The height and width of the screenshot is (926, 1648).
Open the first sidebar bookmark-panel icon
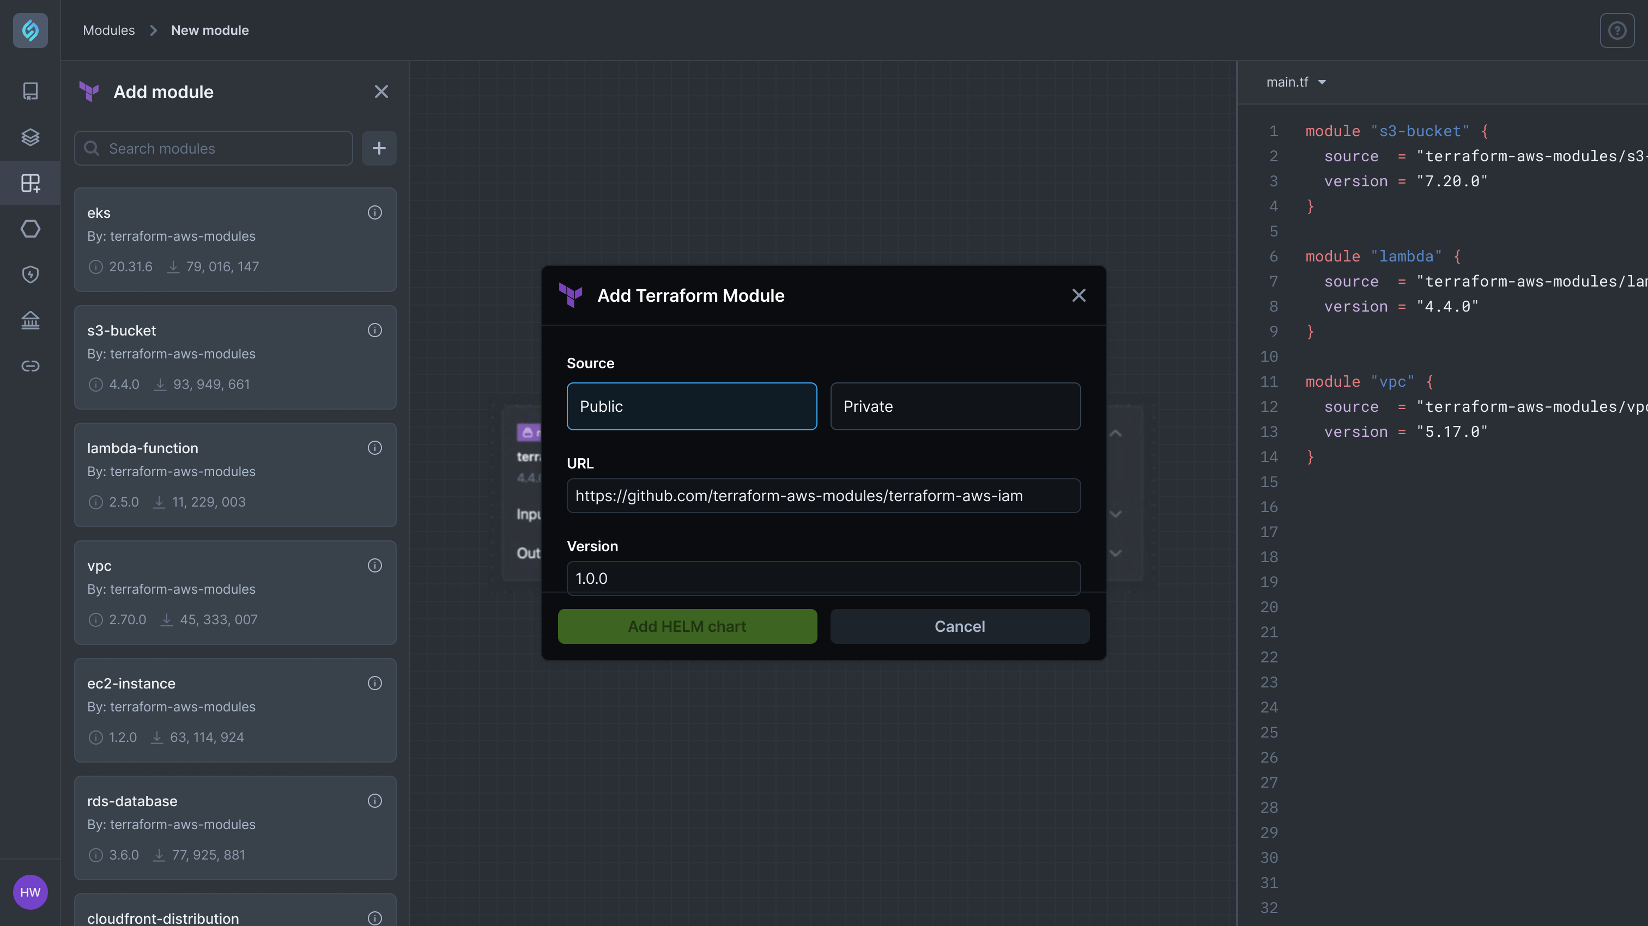[x=30, y=91]
